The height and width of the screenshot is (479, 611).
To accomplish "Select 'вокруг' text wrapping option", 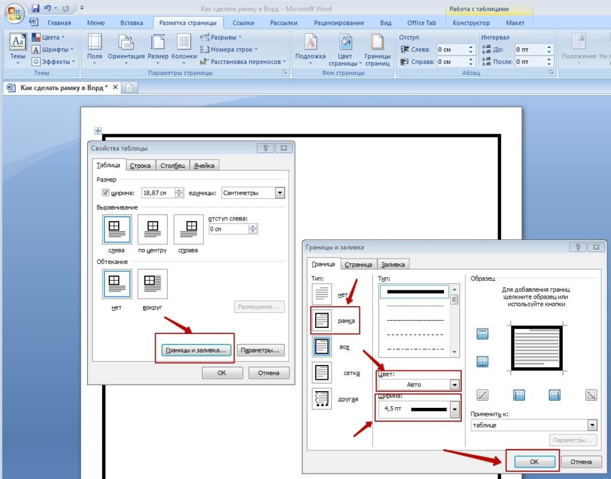I will 153,284.
